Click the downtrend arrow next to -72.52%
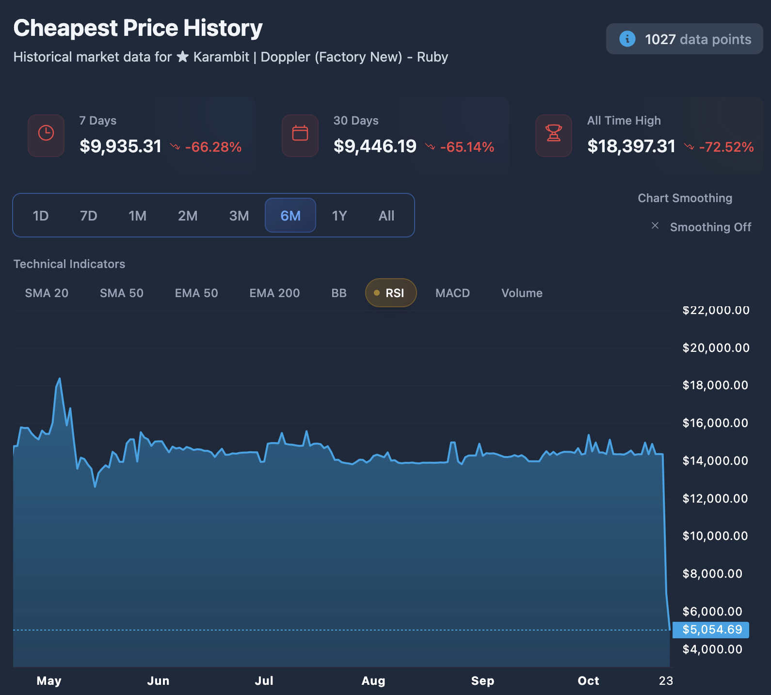 tap(689, 146)
